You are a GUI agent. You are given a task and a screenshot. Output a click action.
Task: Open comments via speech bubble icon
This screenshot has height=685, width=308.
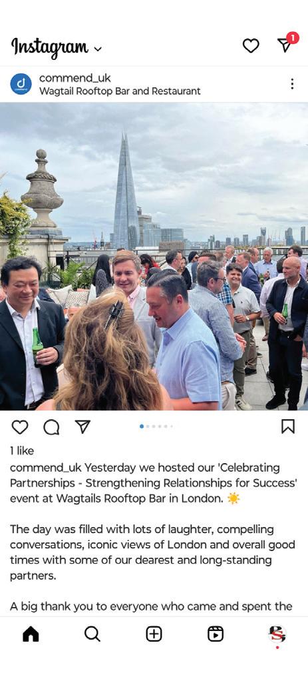point(51,427)
